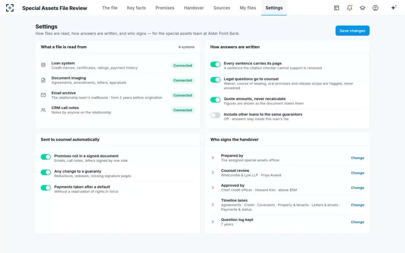
Task: Open the notifications bell
Action: coord(350,8)
